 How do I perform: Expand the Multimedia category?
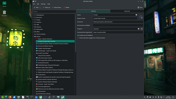point(33,29)
